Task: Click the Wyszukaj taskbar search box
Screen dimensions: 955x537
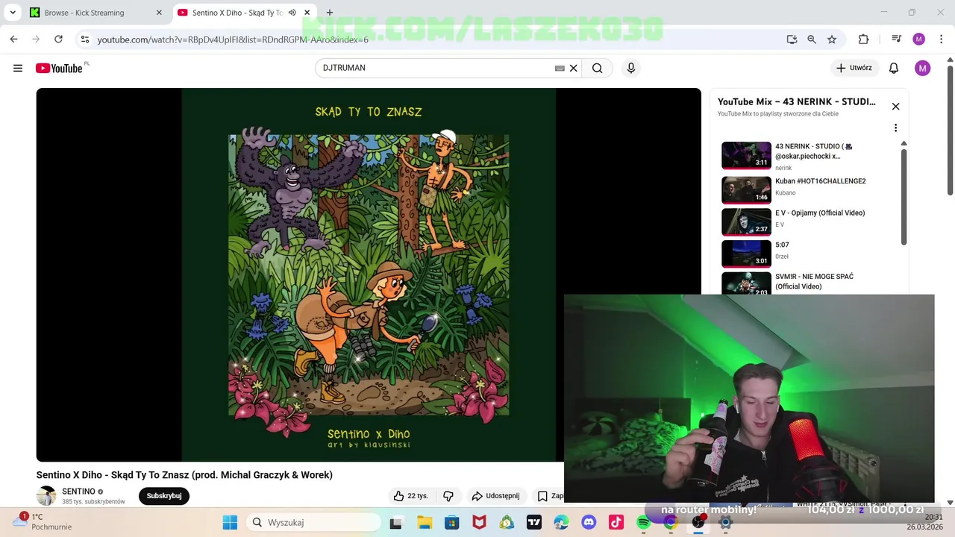Action: click(x=313, y=523)
